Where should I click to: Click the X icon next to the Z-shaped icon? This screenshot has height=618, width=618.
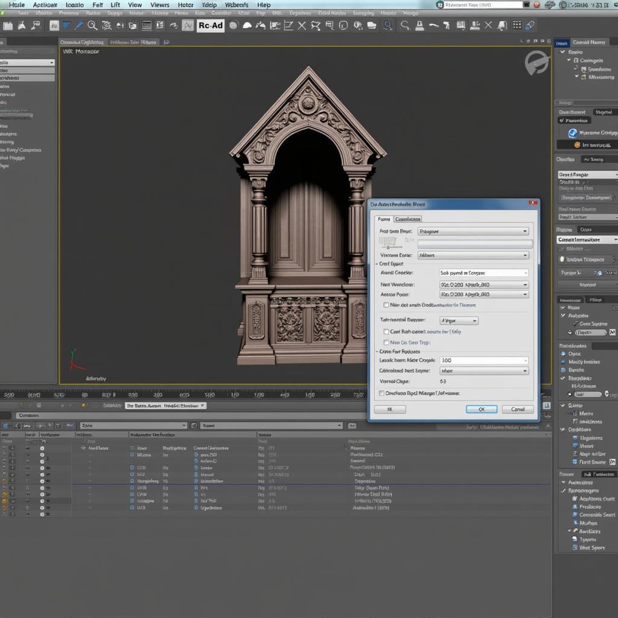(x=302, y=26)
